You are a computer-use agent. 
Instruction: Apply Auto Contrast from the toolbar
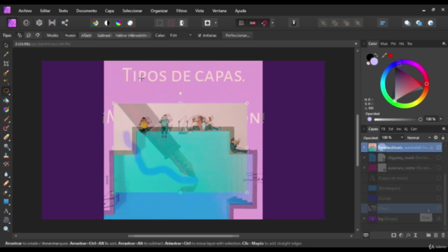click(x=107, y=23)
